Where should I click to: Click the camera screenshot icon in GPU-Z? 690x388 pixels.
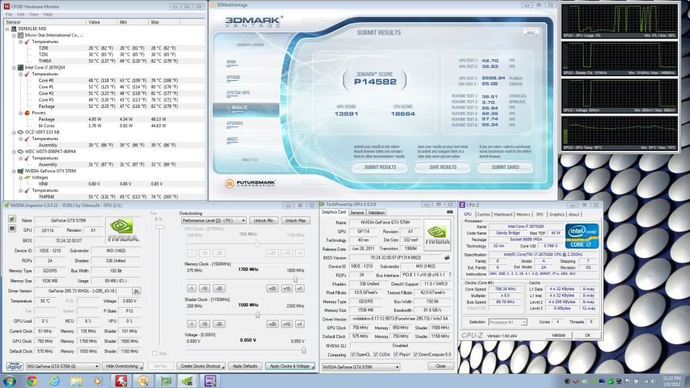(449, 212)
